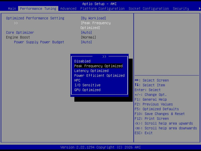Select the Performance Tuning tab

pyautogui.click(x=38, y=9)
